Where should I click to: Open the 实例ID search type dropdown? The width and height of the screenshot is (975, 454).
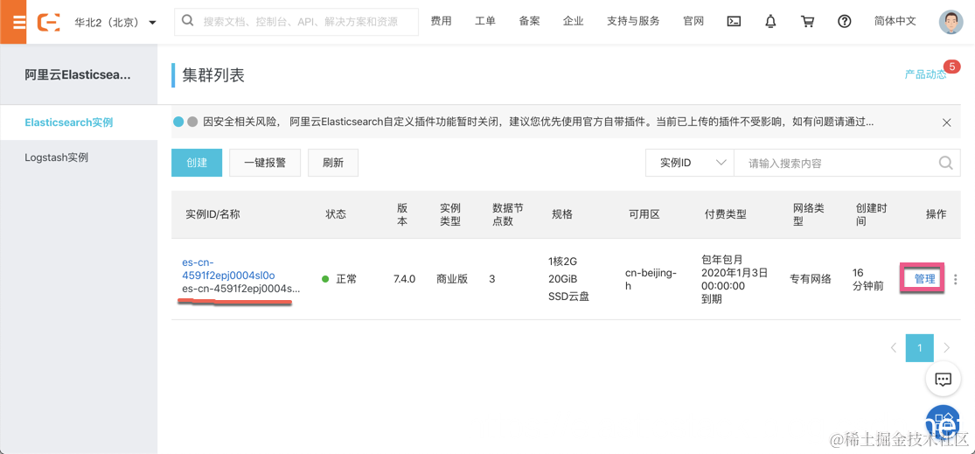tap(690, 163)
